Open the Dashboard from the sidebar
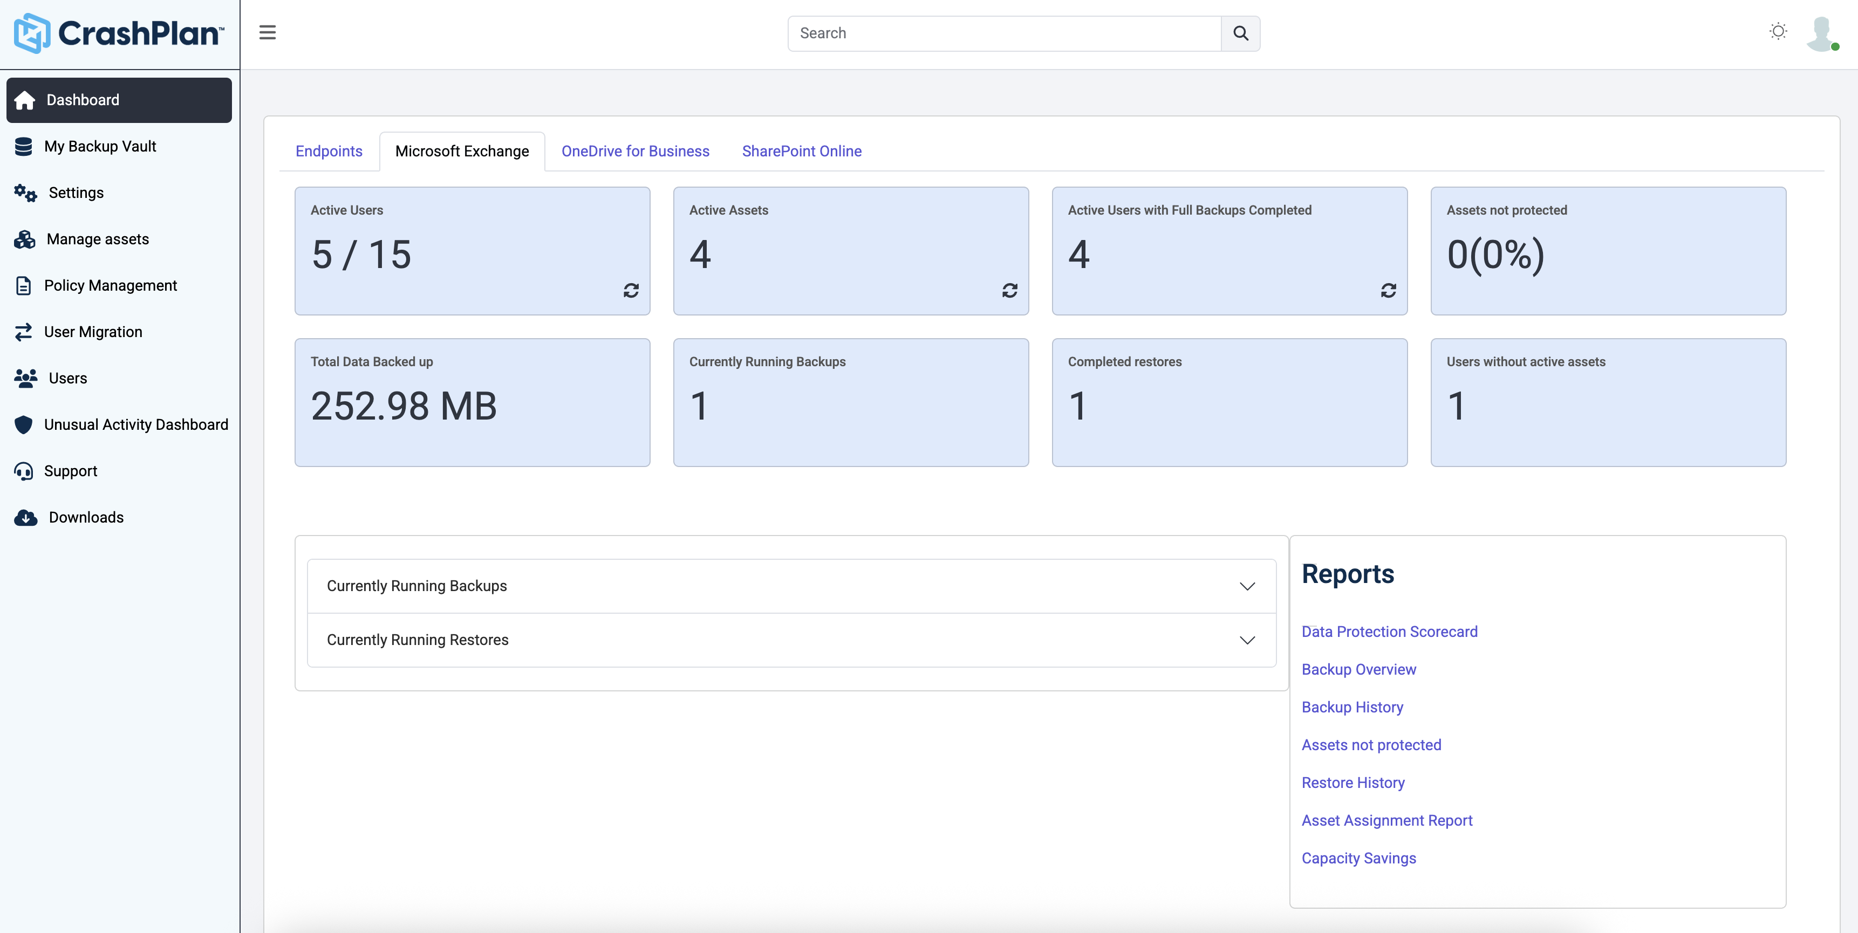 pos(81,99)
